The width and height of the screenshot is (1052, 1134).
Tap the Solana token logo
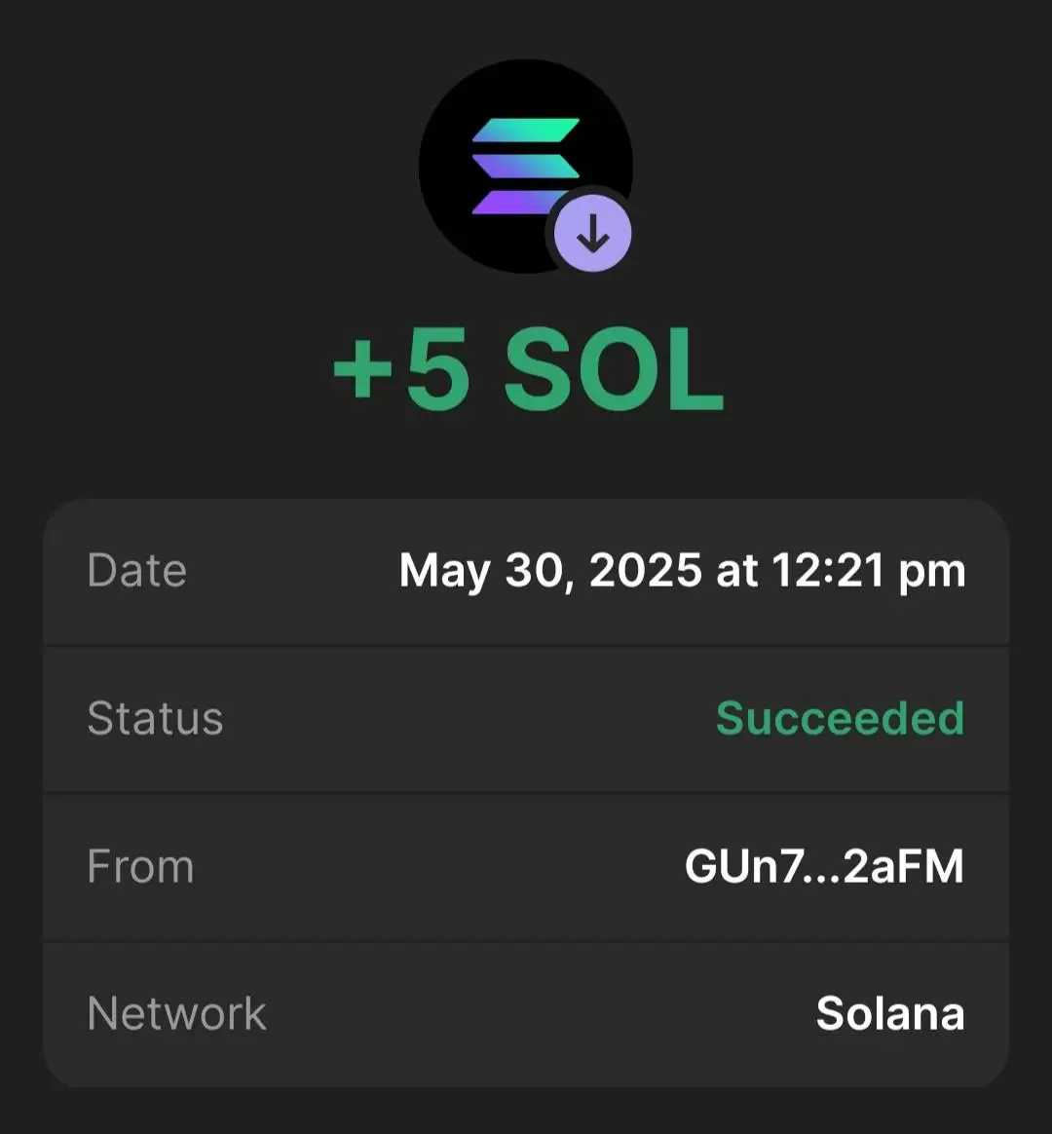526,166
